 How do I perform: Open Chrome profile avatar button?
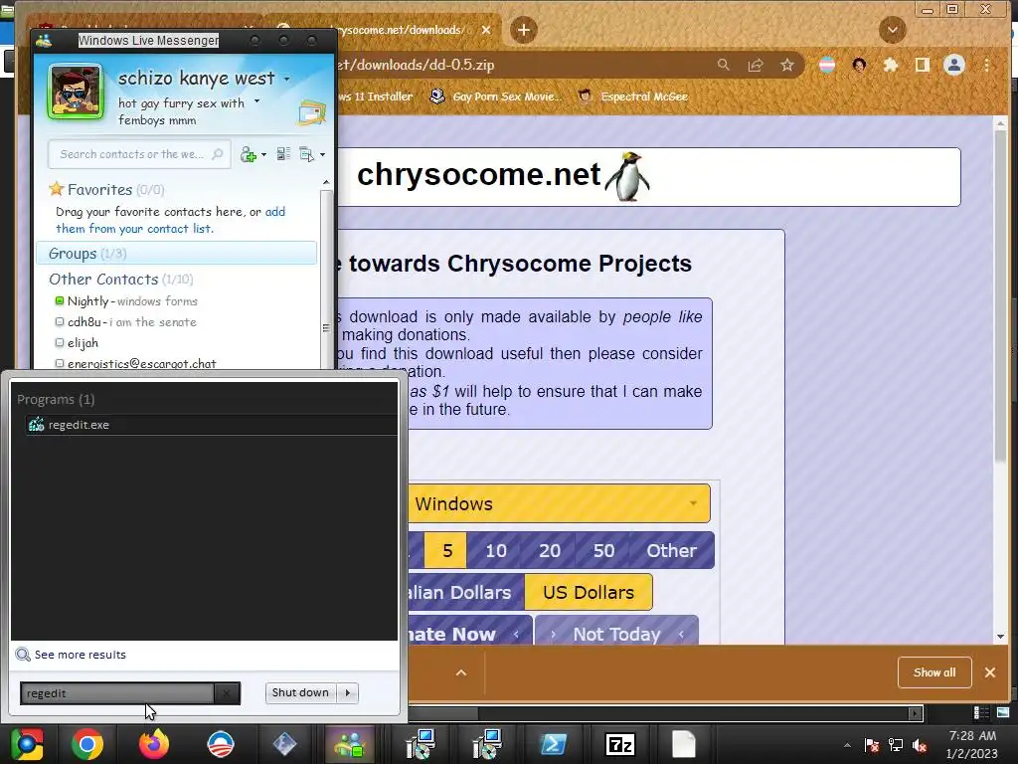click(x=954, y=65)
